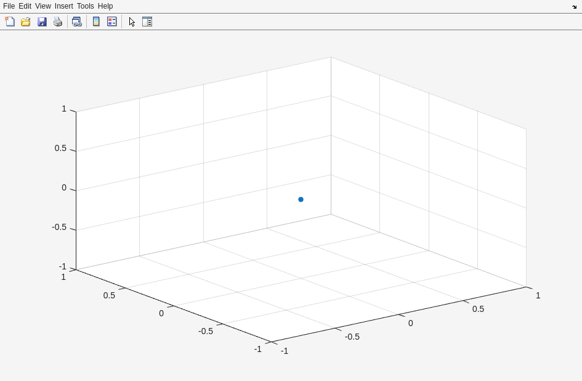582x381 pixels.
Task: Open a file with the folder icon
Action: 26,22
